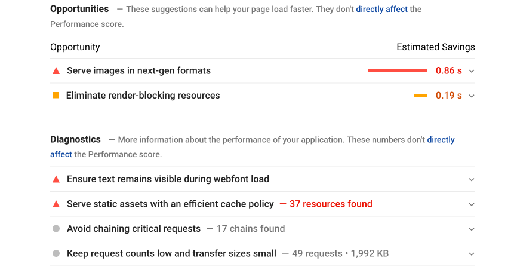Click orange square beside Eliminate render-blocking resources
This screenshot has width=511, height=276.
tap(56, 95)
